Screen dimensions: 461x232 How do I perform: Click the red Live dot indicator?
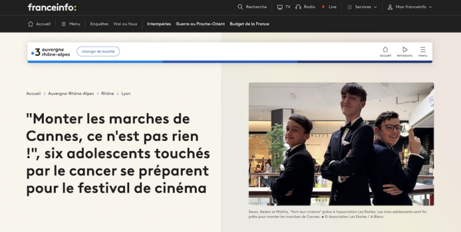point(323,7)
